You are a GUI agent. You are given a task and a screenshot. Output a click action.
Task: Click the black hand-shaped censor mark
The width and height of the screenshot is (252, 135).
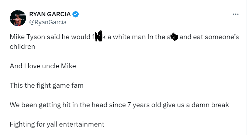pos(174,37)
